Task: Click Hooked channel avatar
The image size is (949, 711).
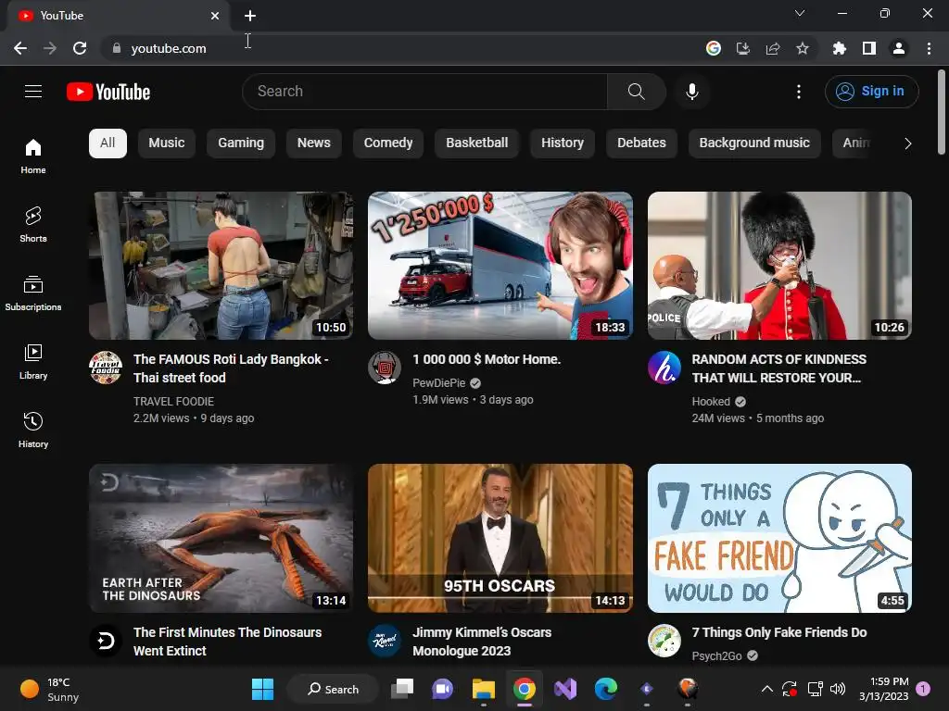Action: (x=664, y=368)
